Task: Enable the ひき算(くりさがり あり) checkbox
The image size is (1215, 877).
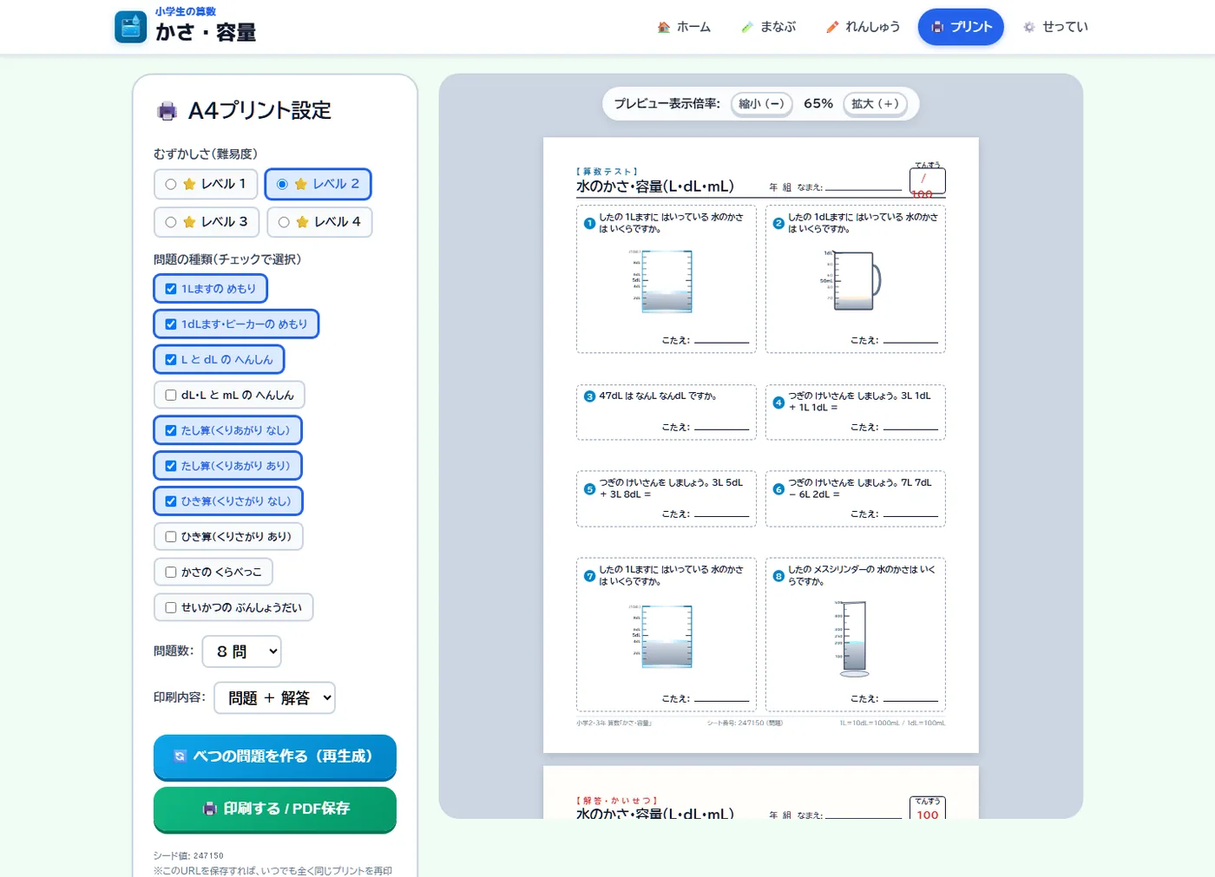Action: click(x=171, y=536)
